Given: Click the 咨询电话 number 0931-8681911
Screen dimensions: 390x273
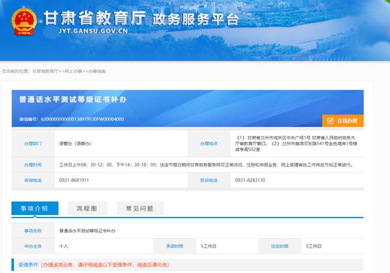Looking at the screenshot, I should [74, 180].
